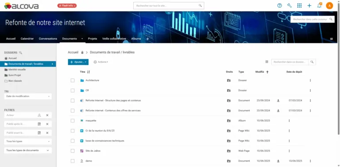Open the Tous les types dropdown
Viewport: 340px width, 167px height.
(28, 141)
